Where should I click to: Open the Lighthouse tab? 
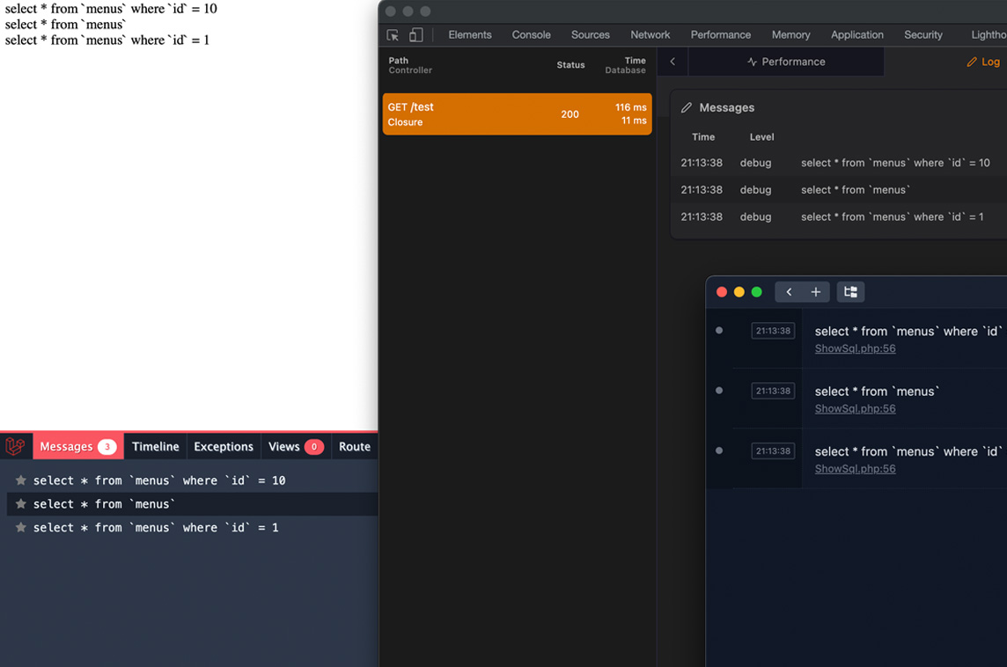tap(989, 34)
